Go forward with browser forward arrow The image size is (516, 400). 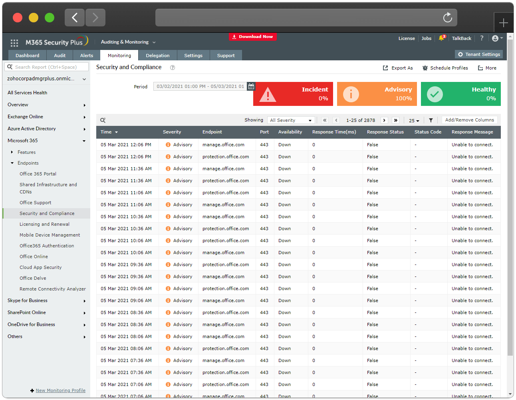pos(95,17)
